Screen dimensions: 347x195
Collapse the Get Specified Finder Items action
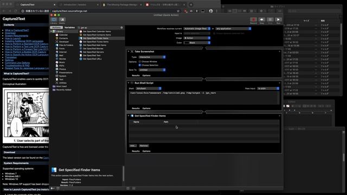(128, 116)
